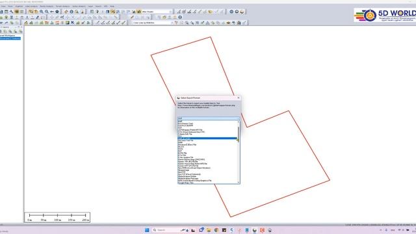Choose Collada DAE File format

tap(185, 134)
